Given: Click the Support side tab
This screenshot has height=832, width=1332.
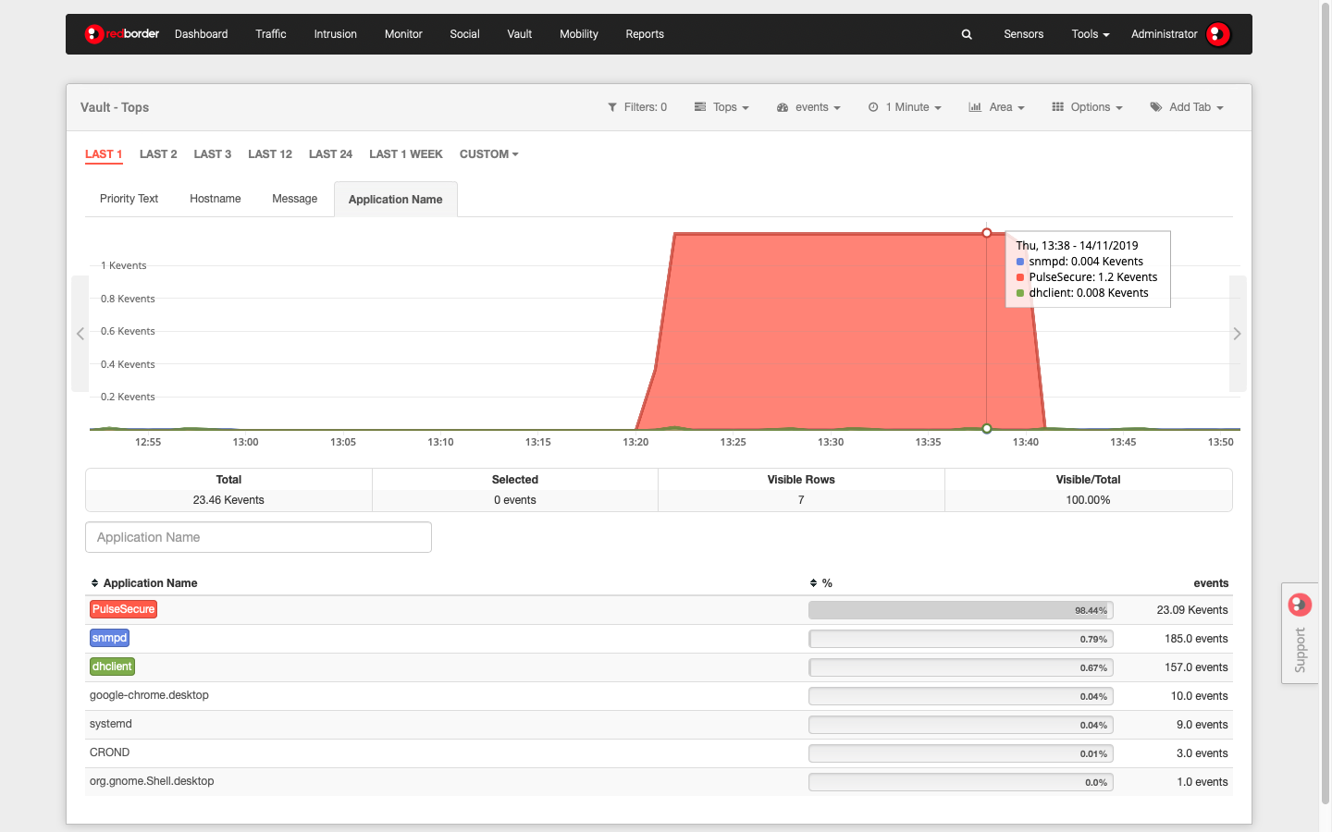Looking at the screenshot, I should click(1300, 633).
